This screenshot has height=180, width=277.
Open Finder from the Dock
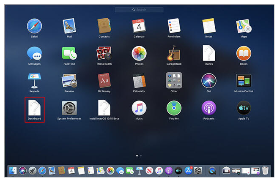13,171
